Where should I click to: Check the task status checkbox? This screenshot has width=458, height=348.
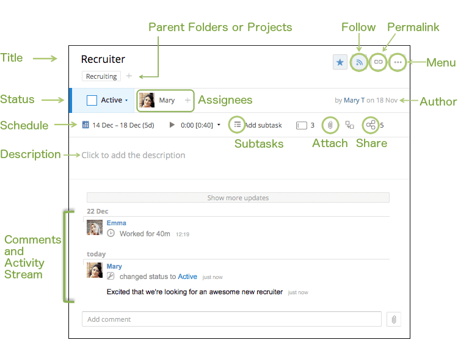click(92, 100)
